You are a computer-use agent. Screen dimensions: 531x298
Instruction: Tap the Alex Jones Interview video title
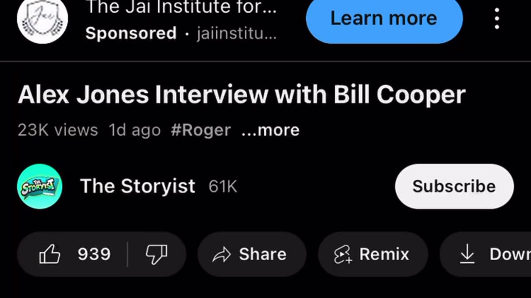[x=241, y=95]
